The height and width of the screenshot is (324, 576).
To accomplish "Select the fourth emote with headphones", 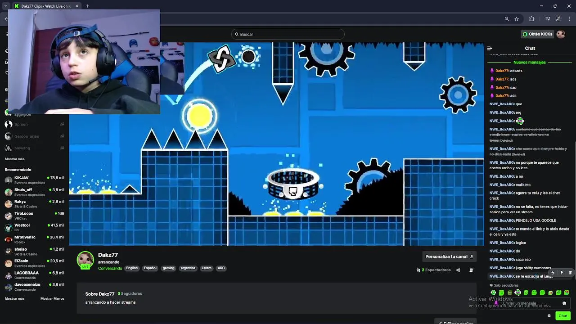I will tap(518, 292).
